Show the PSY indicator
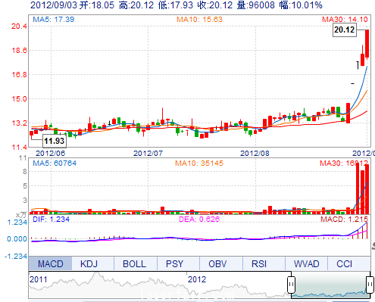The width and height of the screenshot is (375, 302). [174, 263]
